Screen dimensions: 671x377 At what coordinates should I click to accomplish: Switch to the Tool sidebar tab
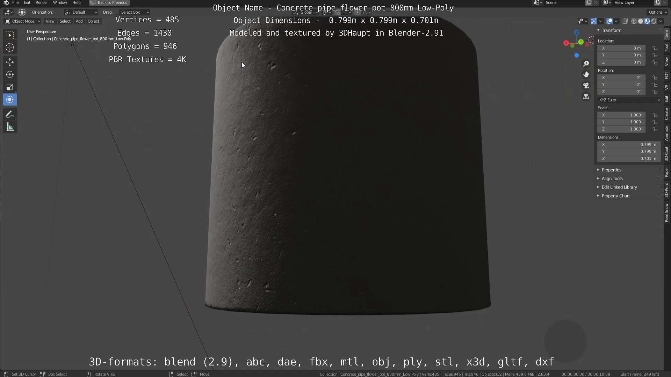coord(667,47)
